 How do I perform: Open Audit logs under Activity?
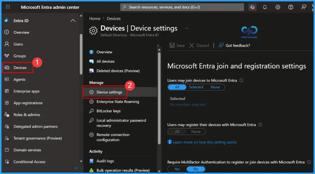pos(105,161)
